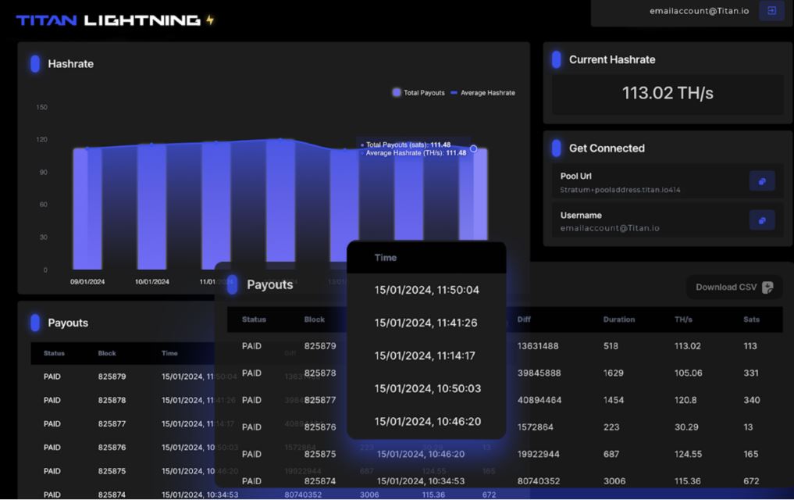This screenshot has height=500, width=794.
Task: Click the 10/01/2024 axis date label
Action: [x=152, y=282]
